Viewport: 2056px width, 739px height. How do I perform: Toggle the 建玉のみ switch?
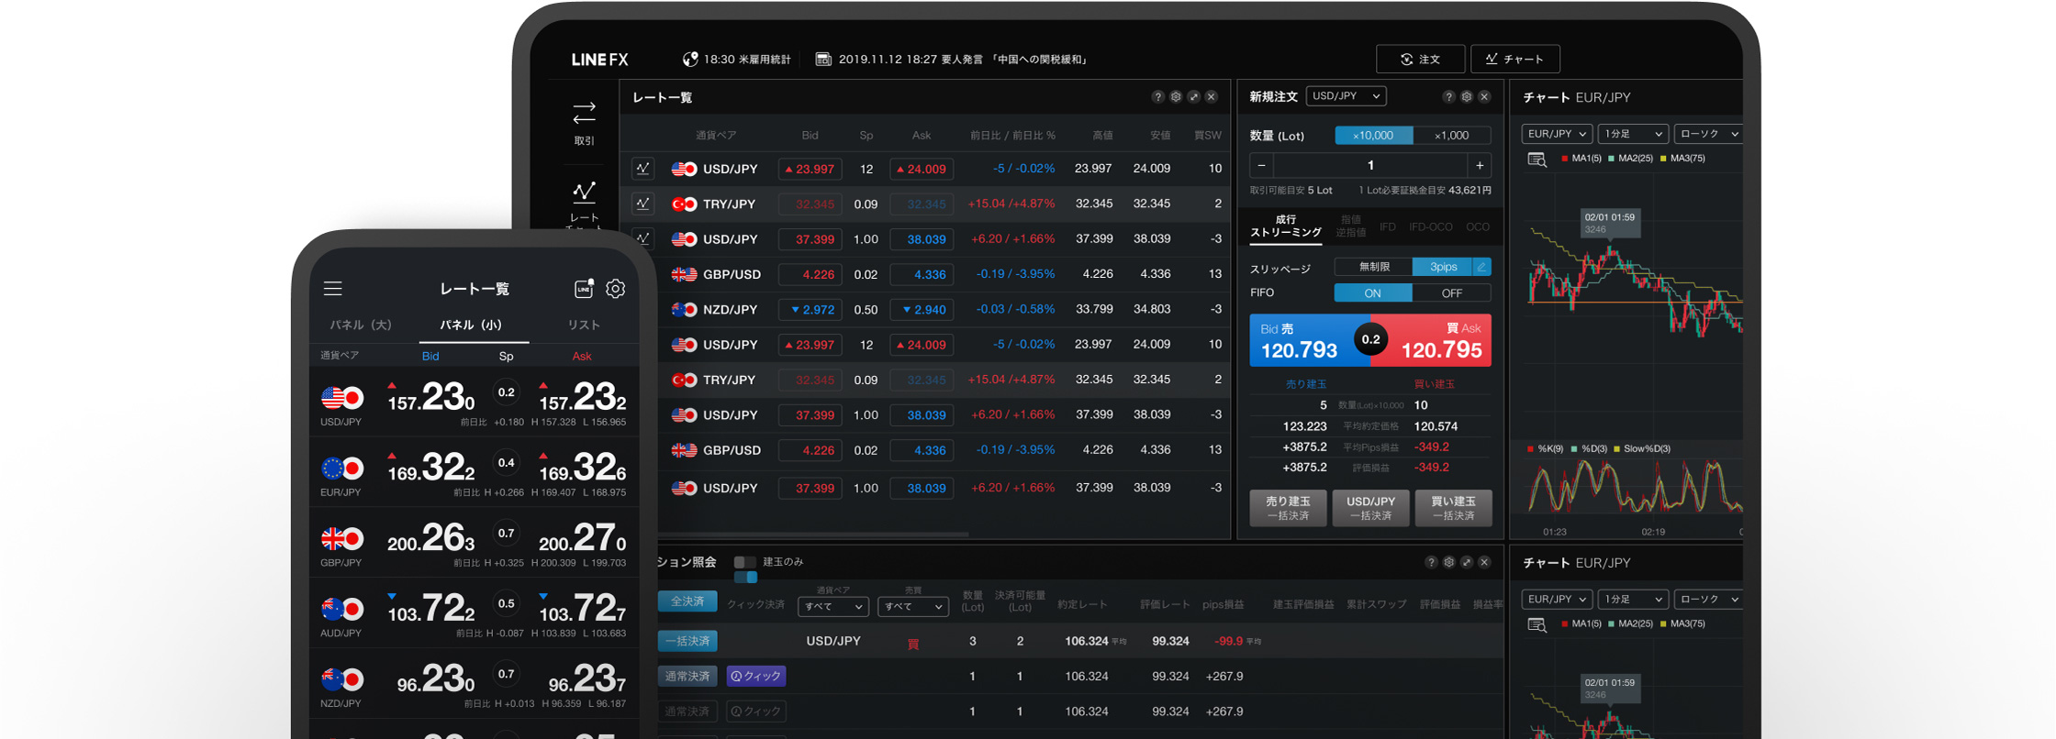(x=745, y=562)
